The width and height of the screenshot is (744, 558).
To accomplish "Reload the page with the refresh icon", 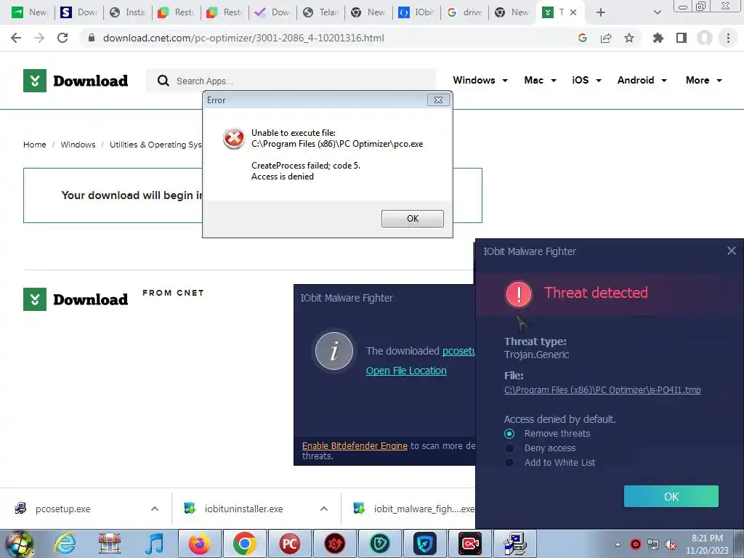I will click(62, 38).
